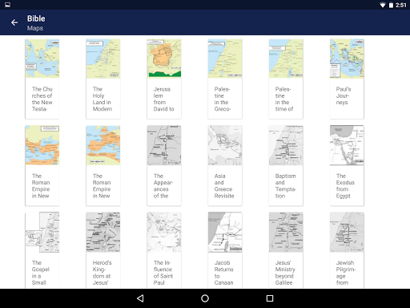Tap the image notification icon in status bar

(7, 5)
